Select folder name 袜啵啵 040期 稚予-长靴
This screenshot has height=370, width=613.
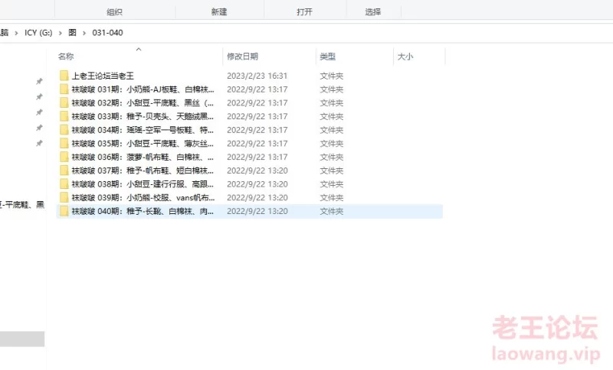(143, 211)
